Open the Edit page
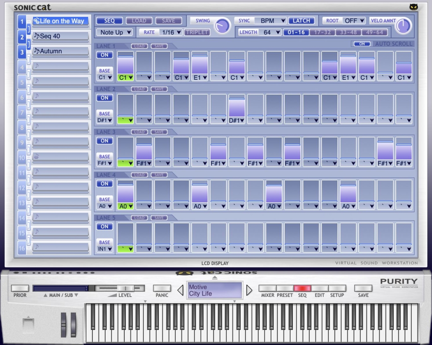The height and width of the screenshot is (345, 432). pos(320,288)
